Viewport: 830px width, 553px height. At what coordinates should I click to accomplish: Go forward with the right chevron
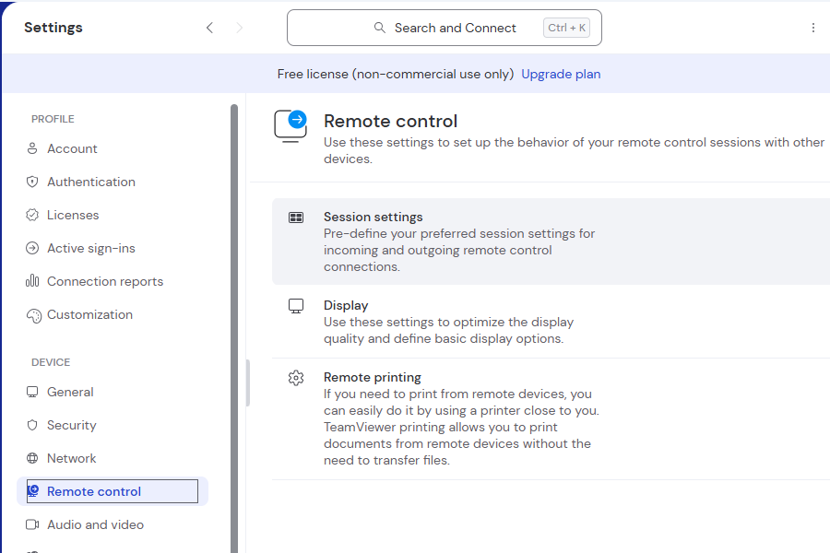[240, 28]
